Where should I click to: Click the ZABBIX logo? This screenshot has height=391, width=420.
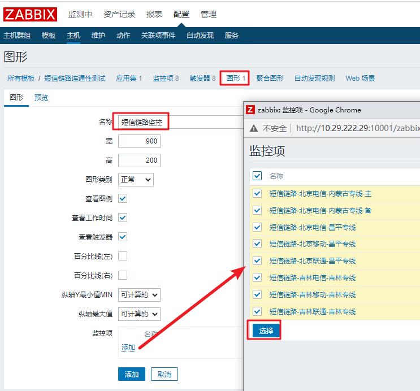(x=30, y=14)
